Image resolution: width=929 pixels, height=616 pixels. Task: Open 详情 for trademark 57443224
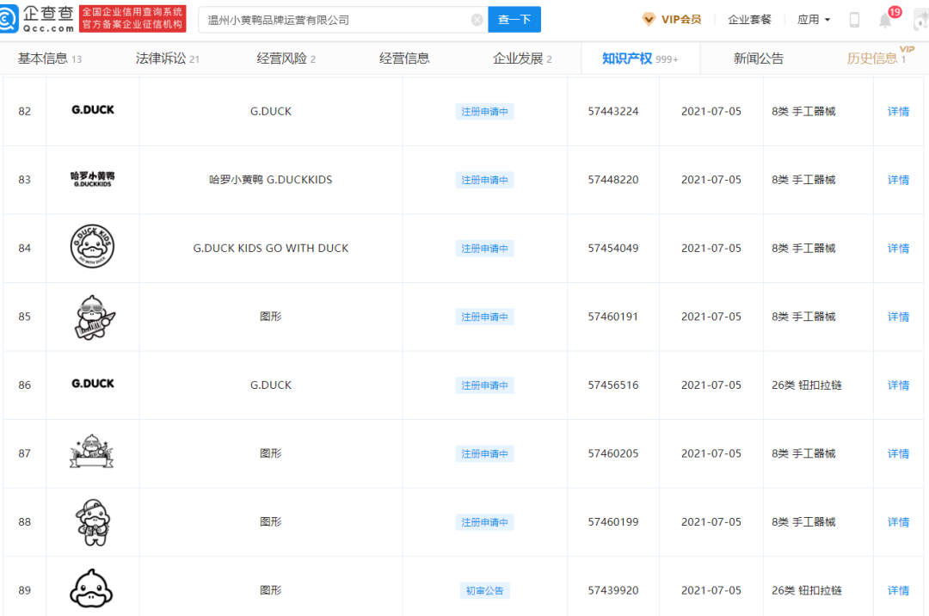(x=898, y=111)
